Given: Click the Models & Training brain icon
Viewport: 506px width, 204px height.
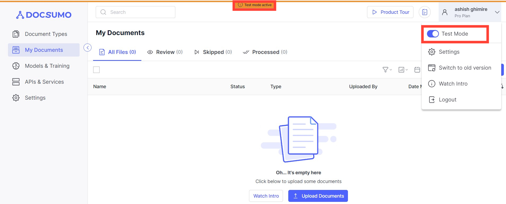Looking at the screenshot, I should (x=16, y=66).
